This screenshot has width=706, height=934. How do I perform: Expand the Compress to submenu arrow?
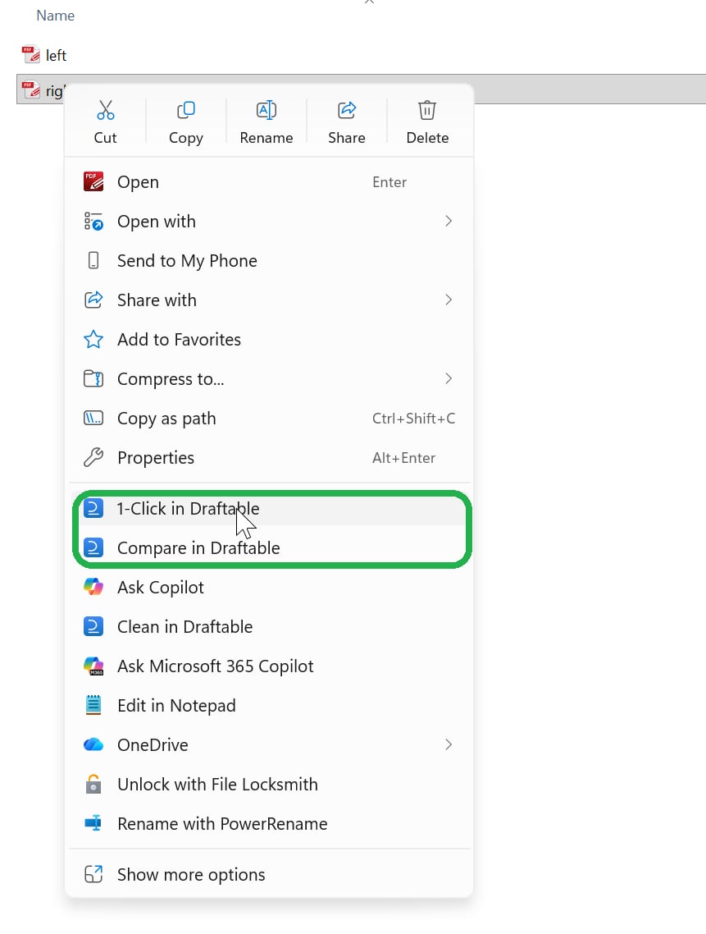coord(449,378)
